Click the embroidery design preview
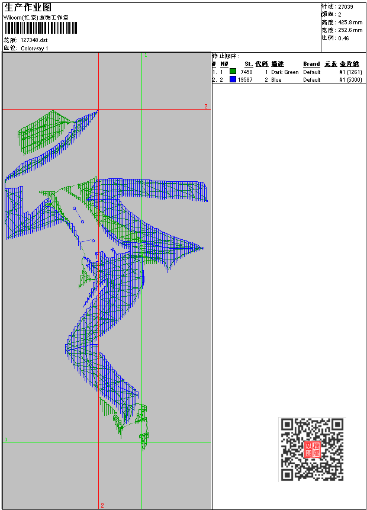367x510 pixels. [x=107, y=280]
